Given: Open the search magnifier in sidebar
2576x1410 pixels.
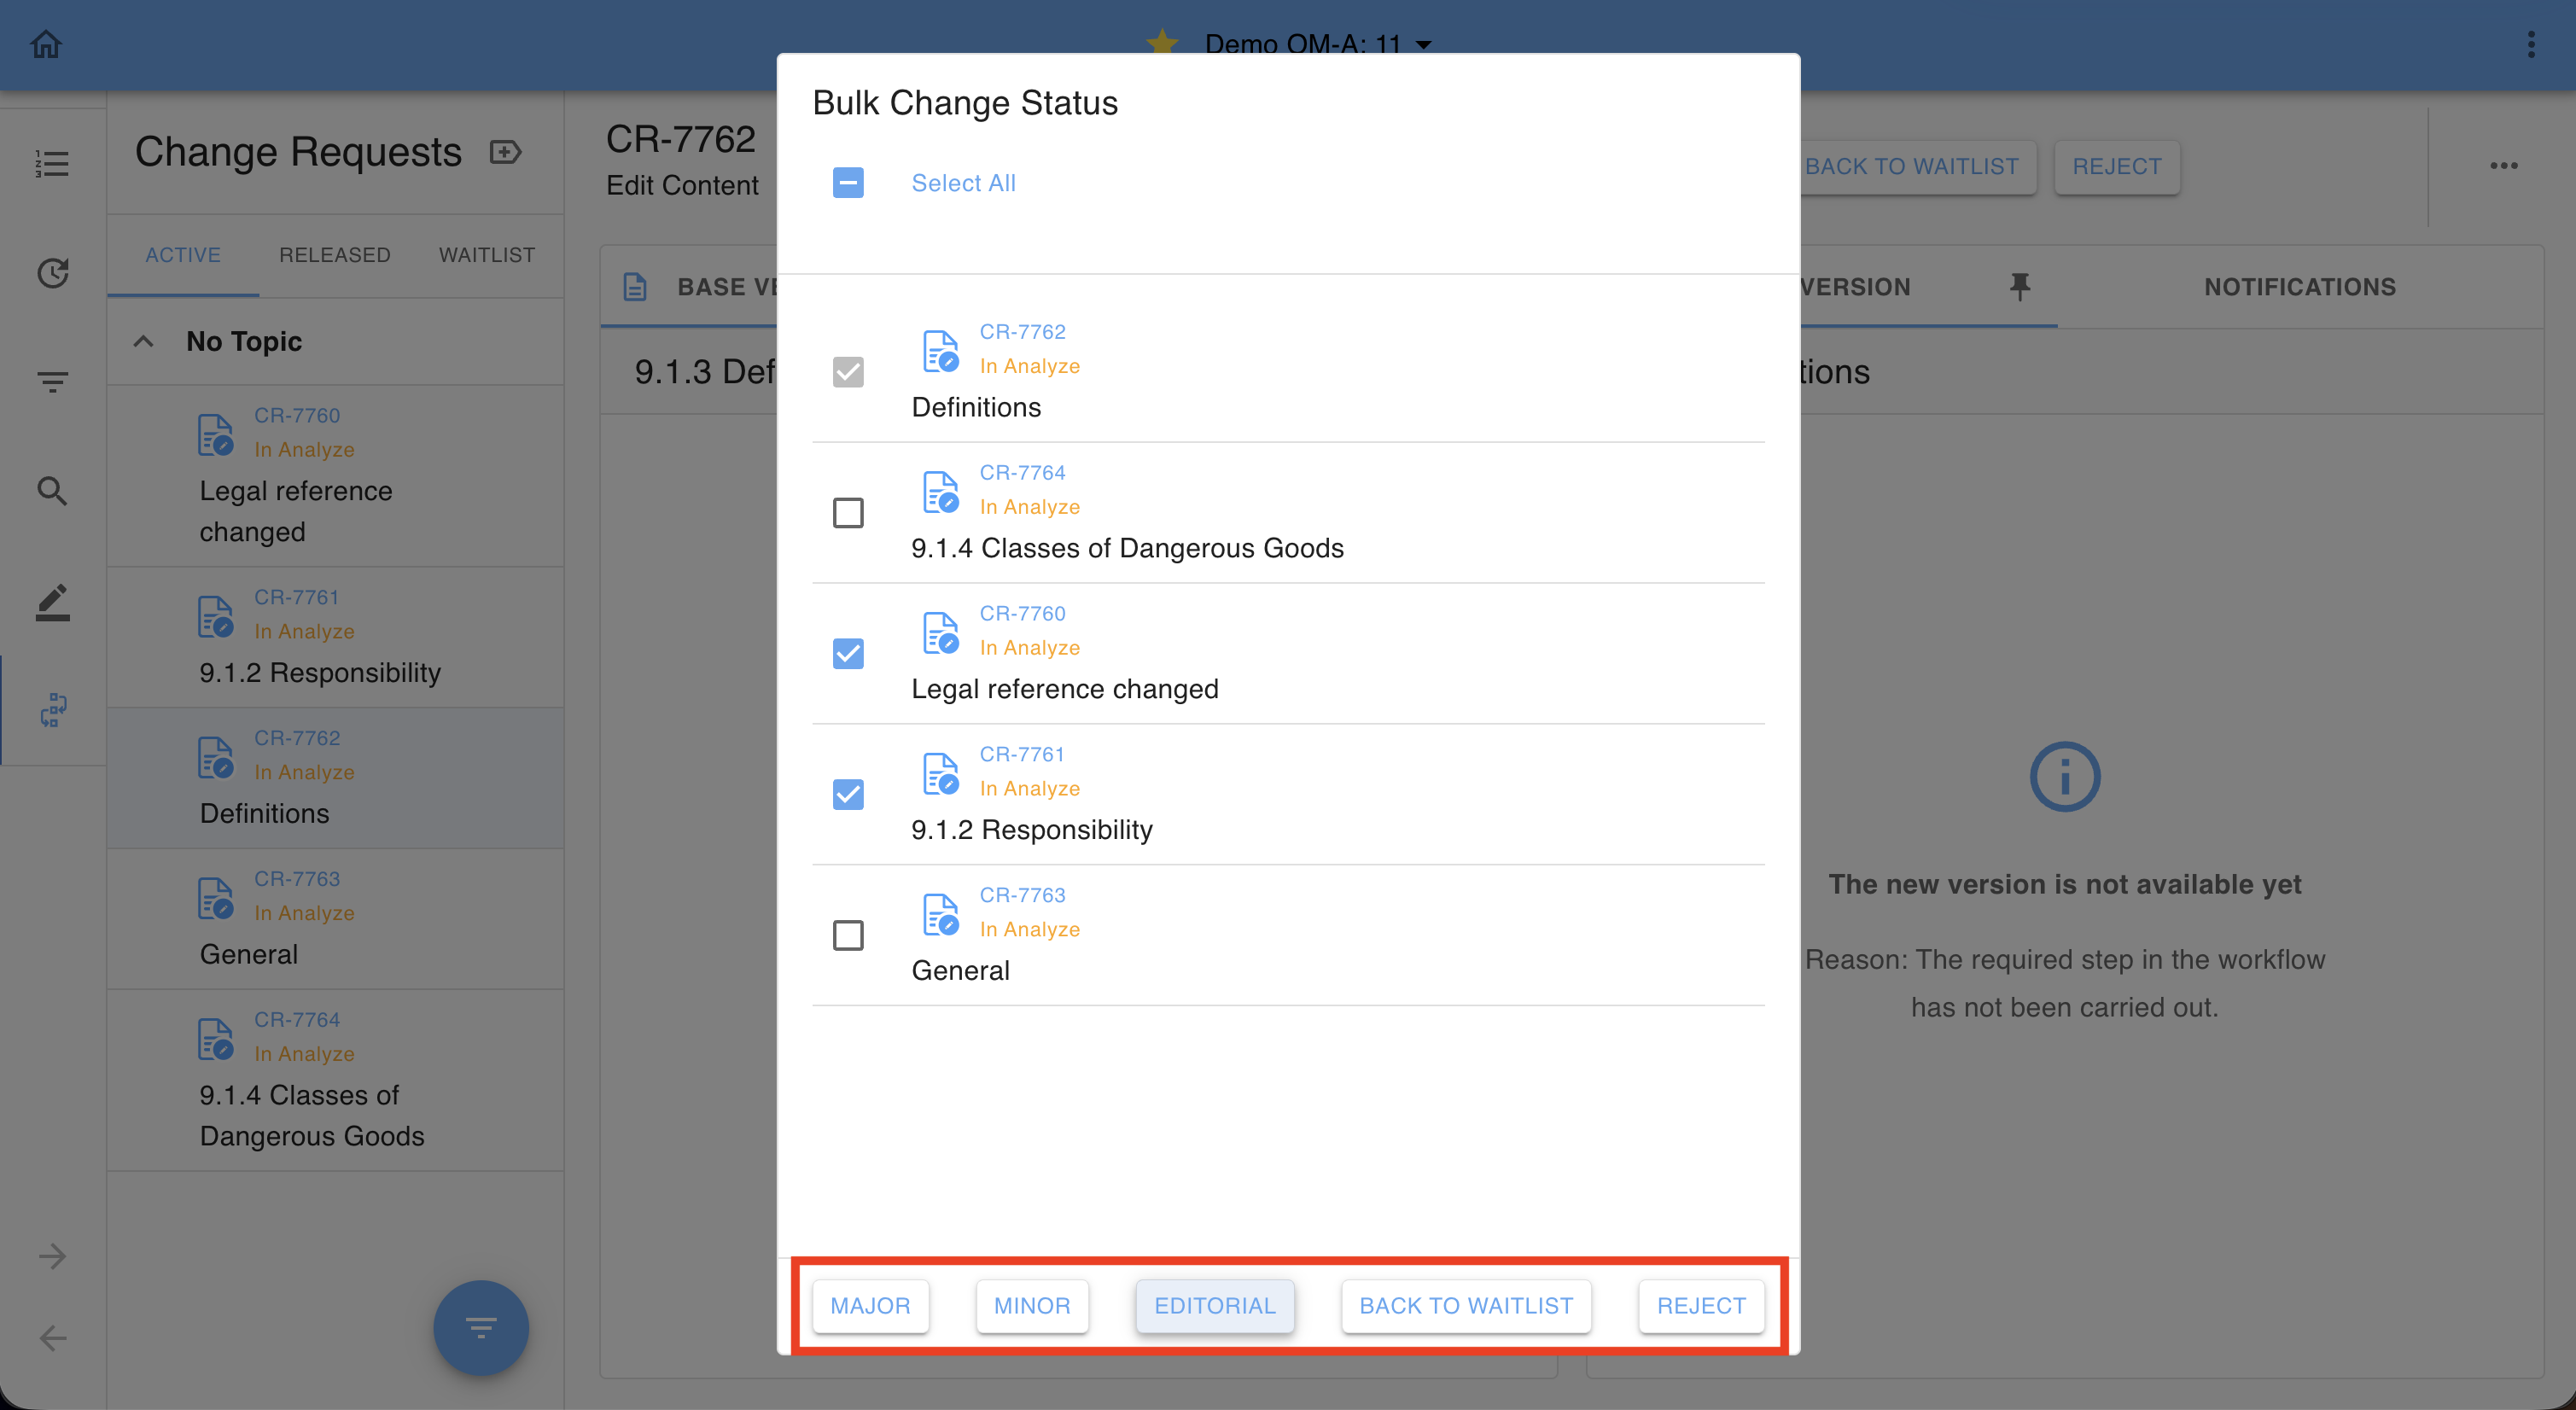Looking at the screenshot, I should pos(52,491).
